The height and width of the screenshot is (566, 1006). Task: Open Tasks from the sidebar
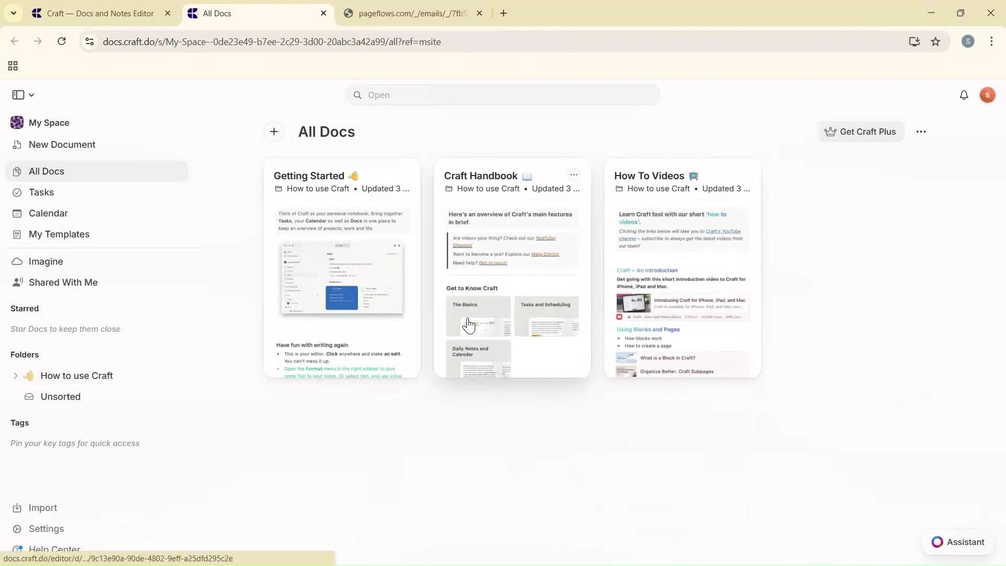(x=40, y=192)
